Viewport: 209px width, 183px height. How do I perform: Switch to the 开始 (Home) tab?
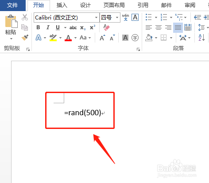tap(39, 5)
